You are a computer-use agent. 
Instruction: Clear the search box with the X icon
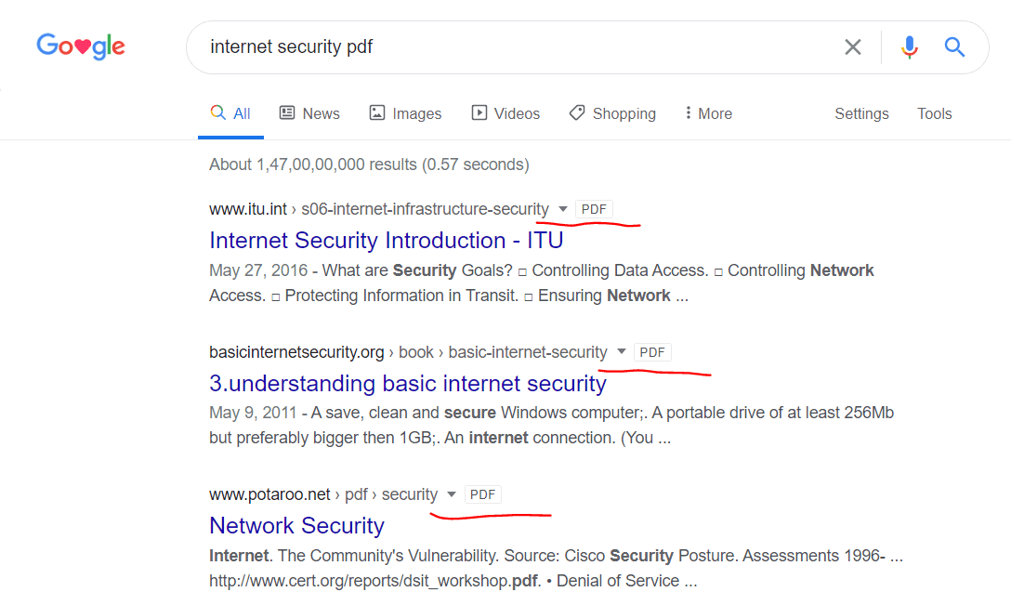852,47
